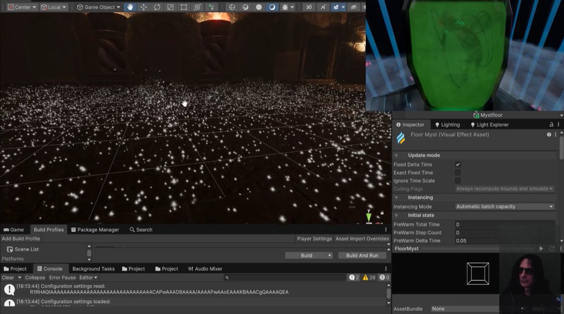Screen dimensions: 564x314
Task: Click the Build button
Action: pyautogui.click(x=306, y=255)
